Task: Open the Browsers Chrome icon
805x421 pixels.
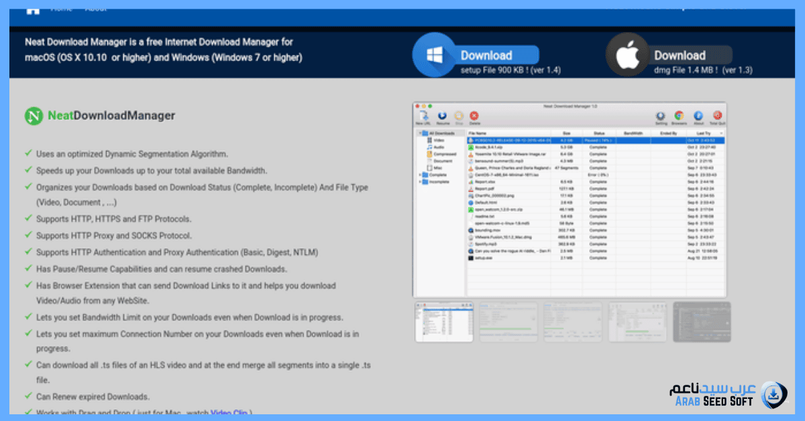Action: coord(679,116)
